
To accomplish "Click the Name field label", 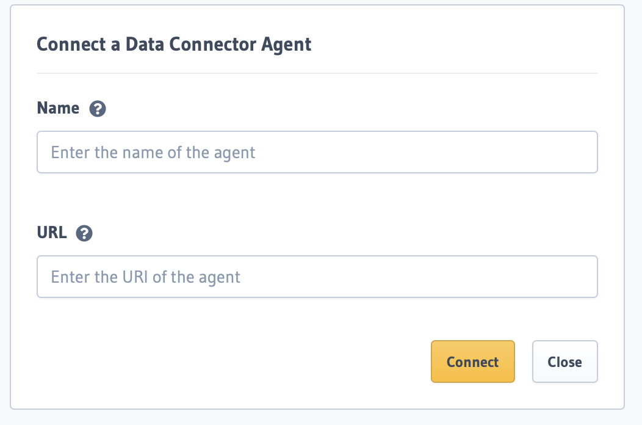I will tap(58, 108).
